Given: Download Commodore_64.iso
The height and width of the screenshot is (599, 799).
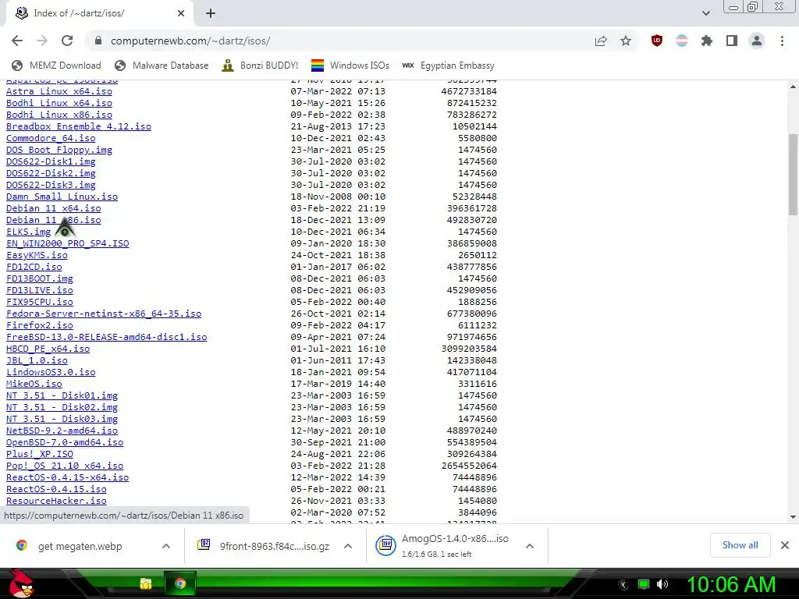Looking at the screenshot, I should coord(51,138).
